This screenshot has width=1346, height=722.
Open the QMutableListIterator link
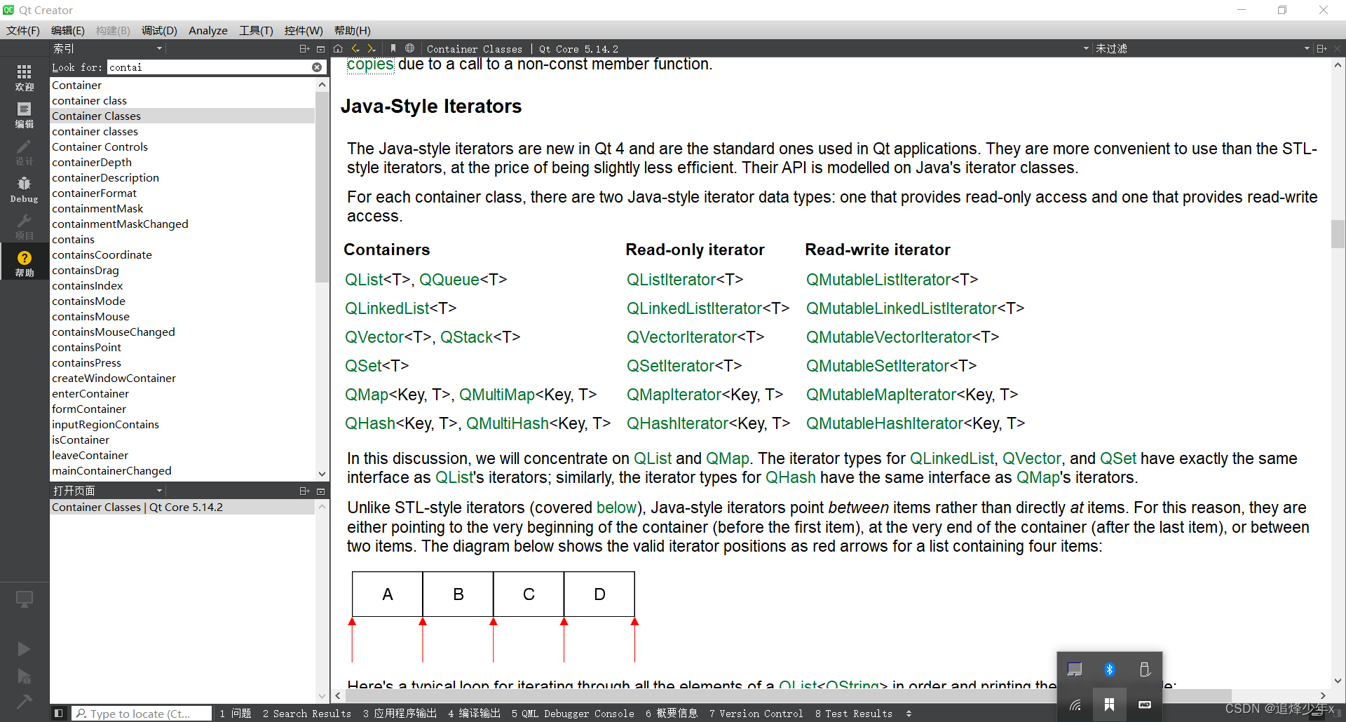(x=878, y=280)
